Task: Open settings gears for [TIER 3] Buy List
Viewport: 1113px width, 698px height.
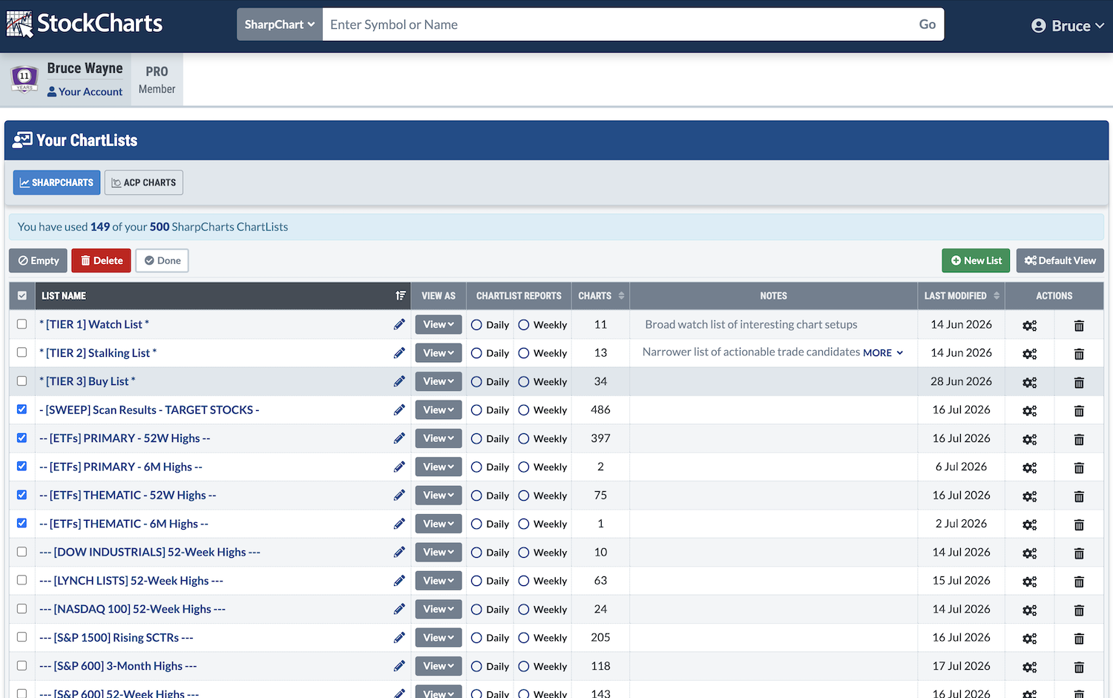Action: click(1030, 383)
